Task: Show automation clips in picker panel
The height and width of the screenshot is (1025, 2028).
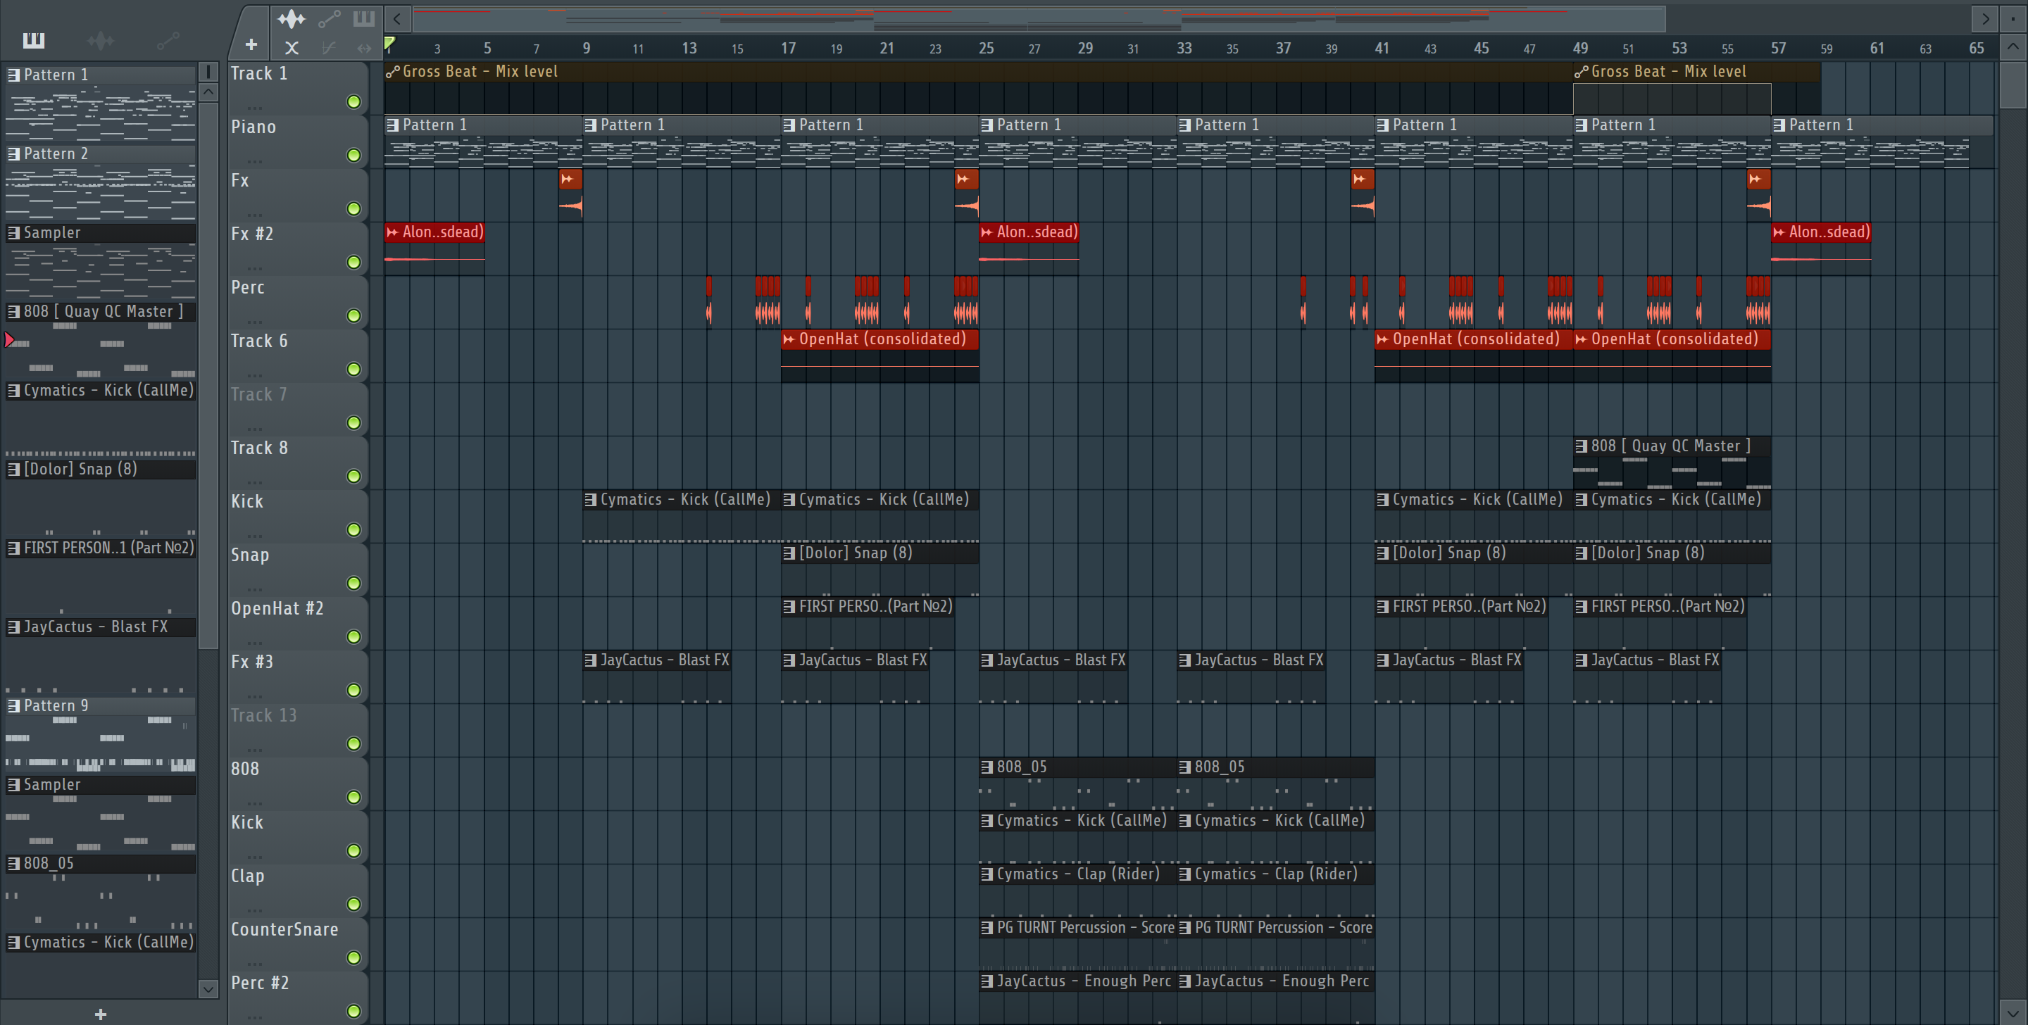Action: tap(168, 40)
